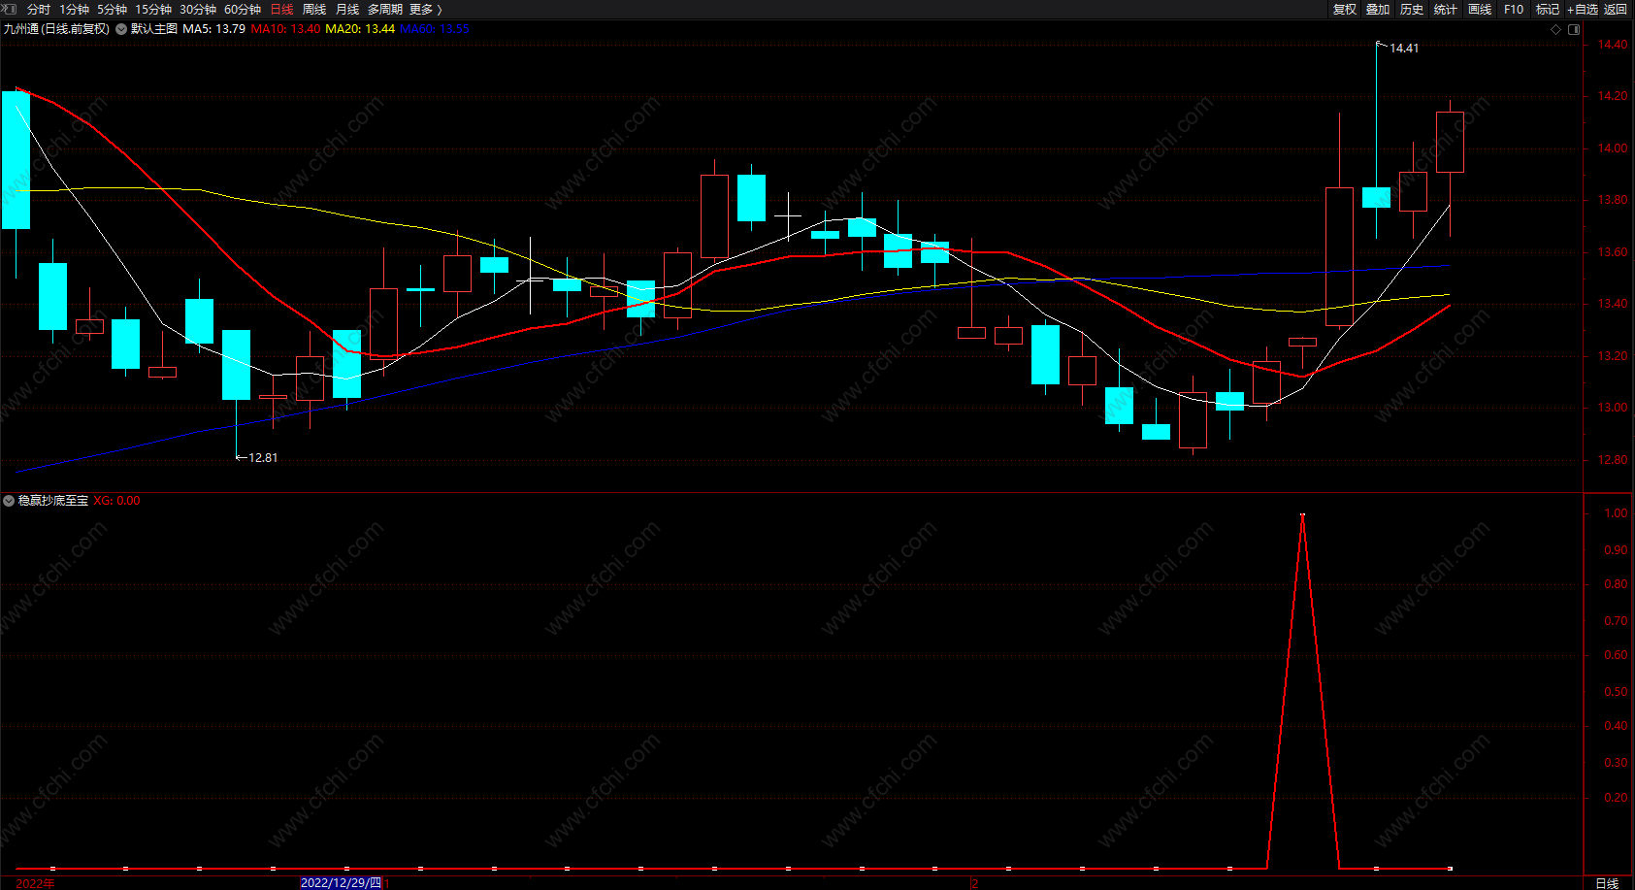Click the 统计 statistics button
Image resolution: width=1635 pixels, height=890 pixels.
[1446, 9]
